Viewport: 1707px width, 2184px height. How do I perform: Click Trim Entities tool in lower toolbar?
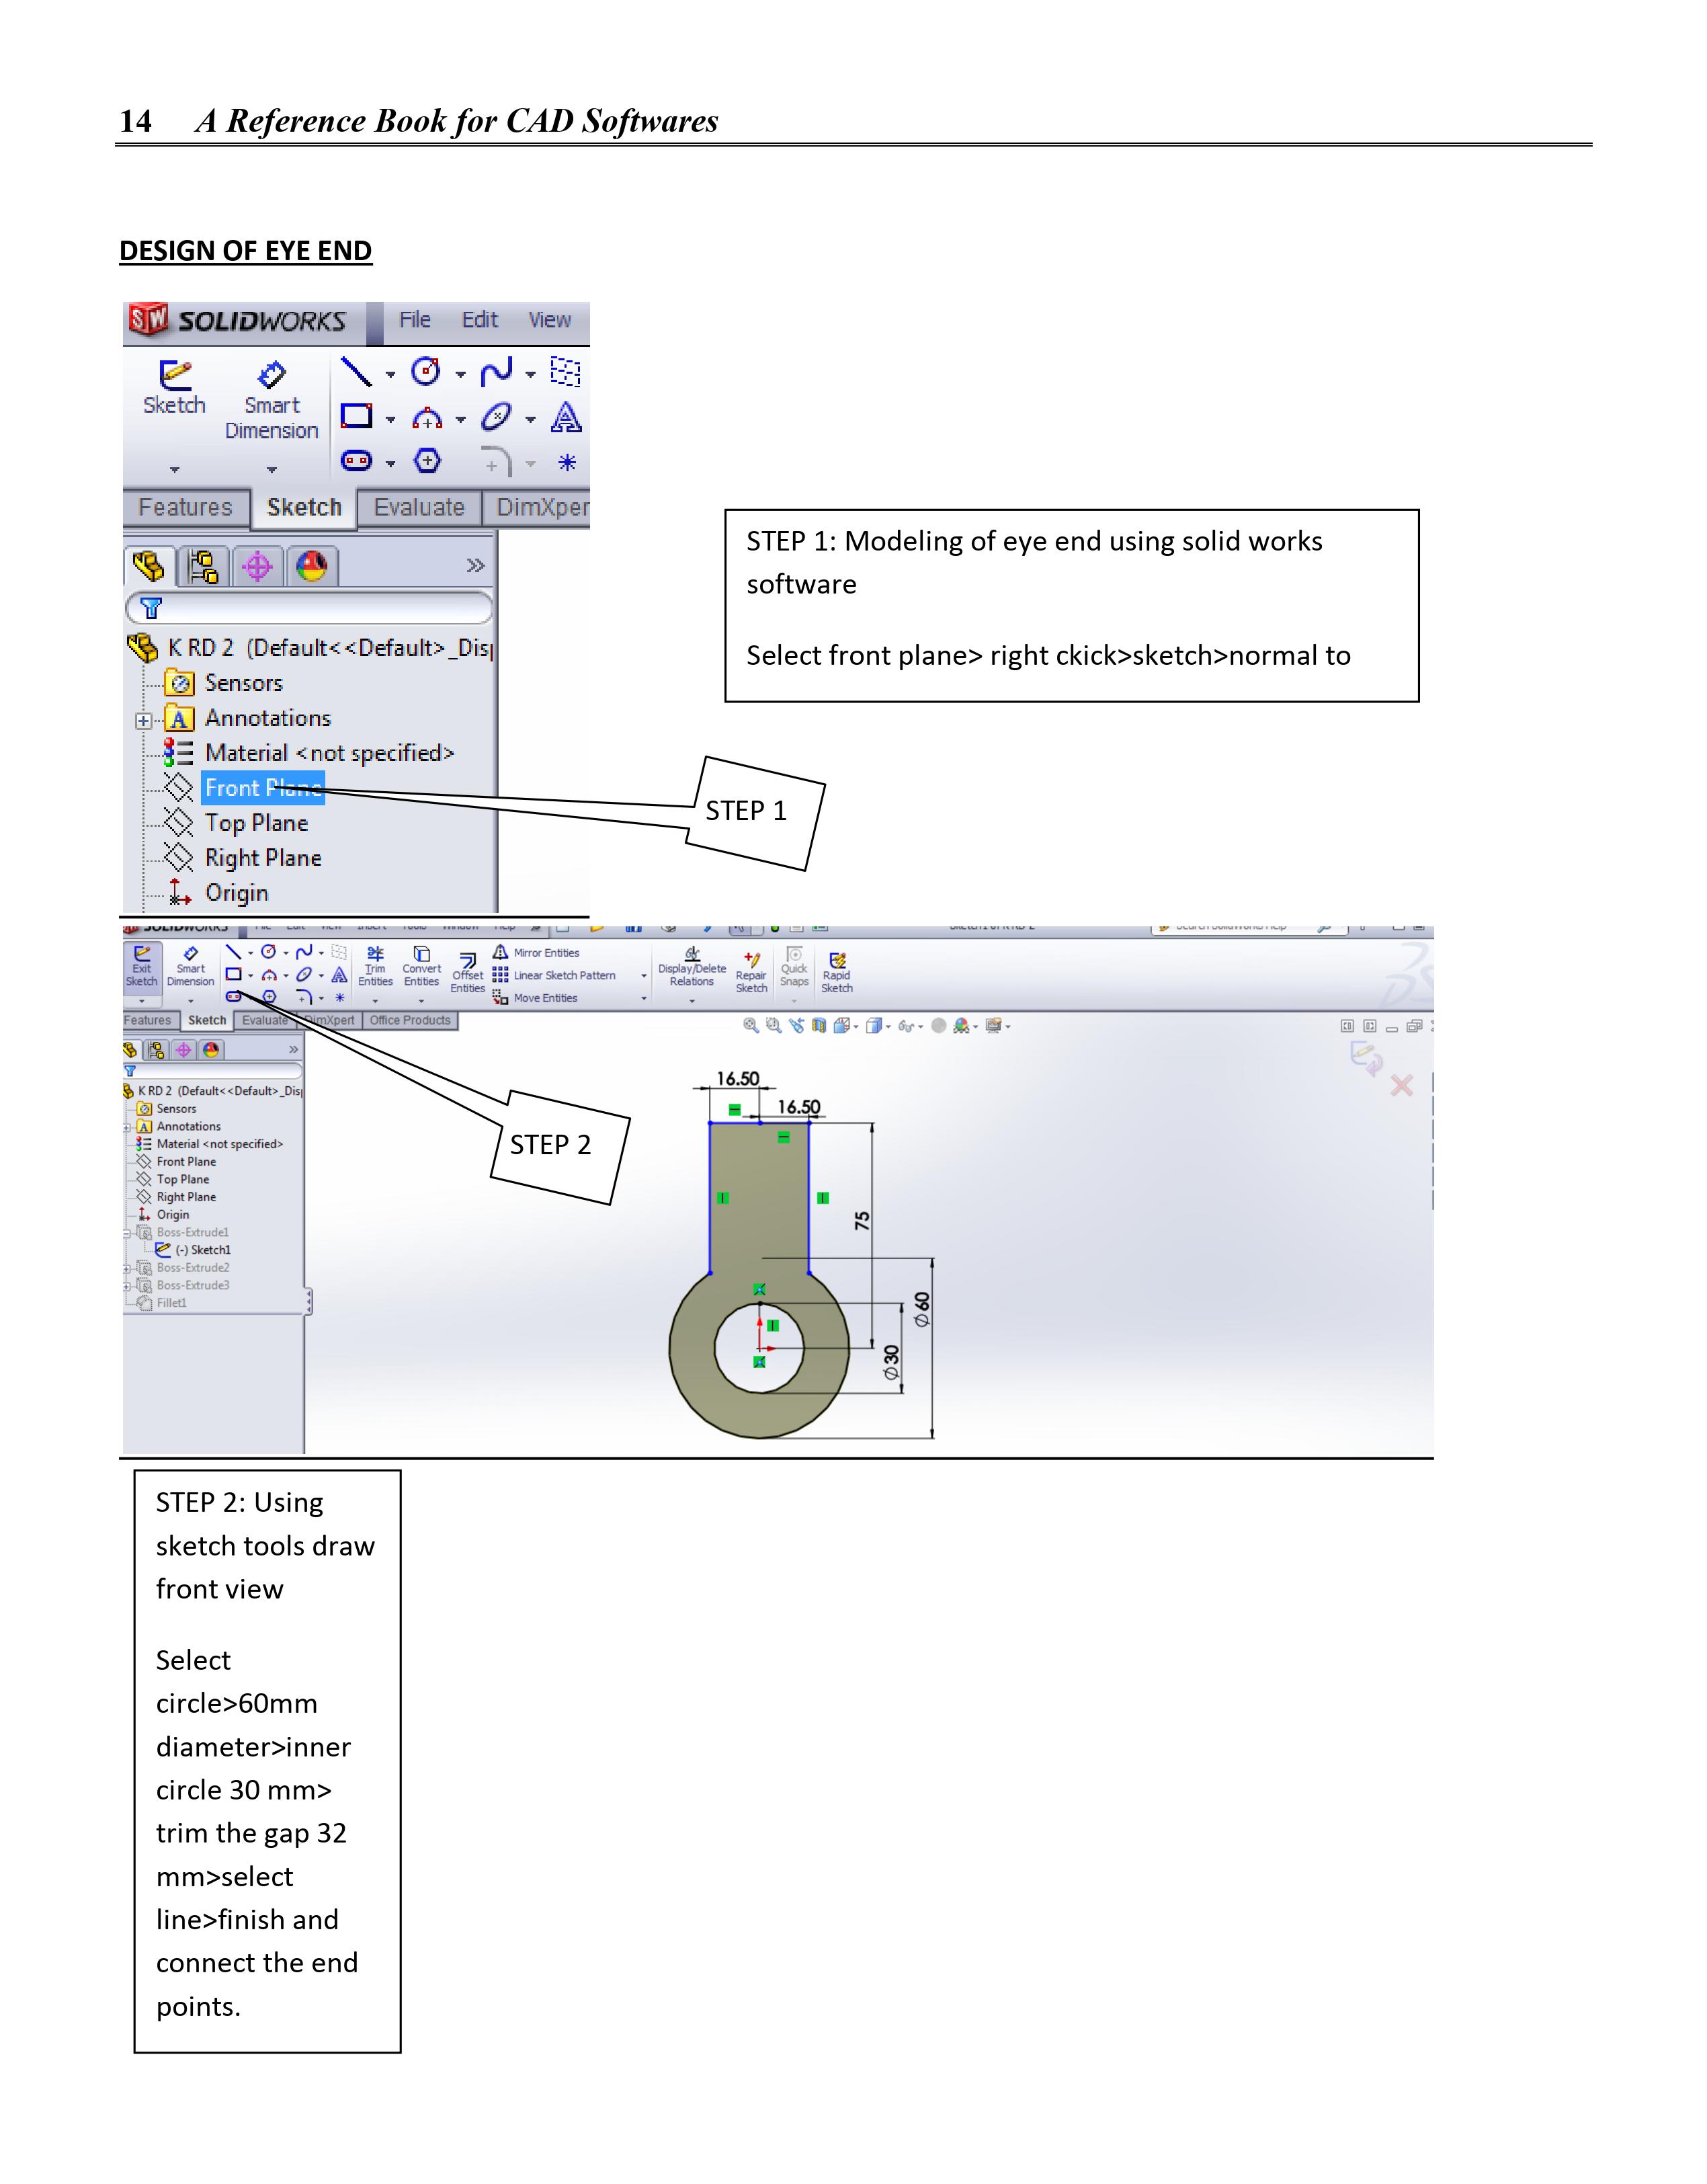375,966
